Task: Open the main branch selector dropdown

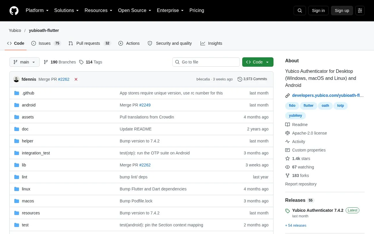Action: click(x=25, y=62)
